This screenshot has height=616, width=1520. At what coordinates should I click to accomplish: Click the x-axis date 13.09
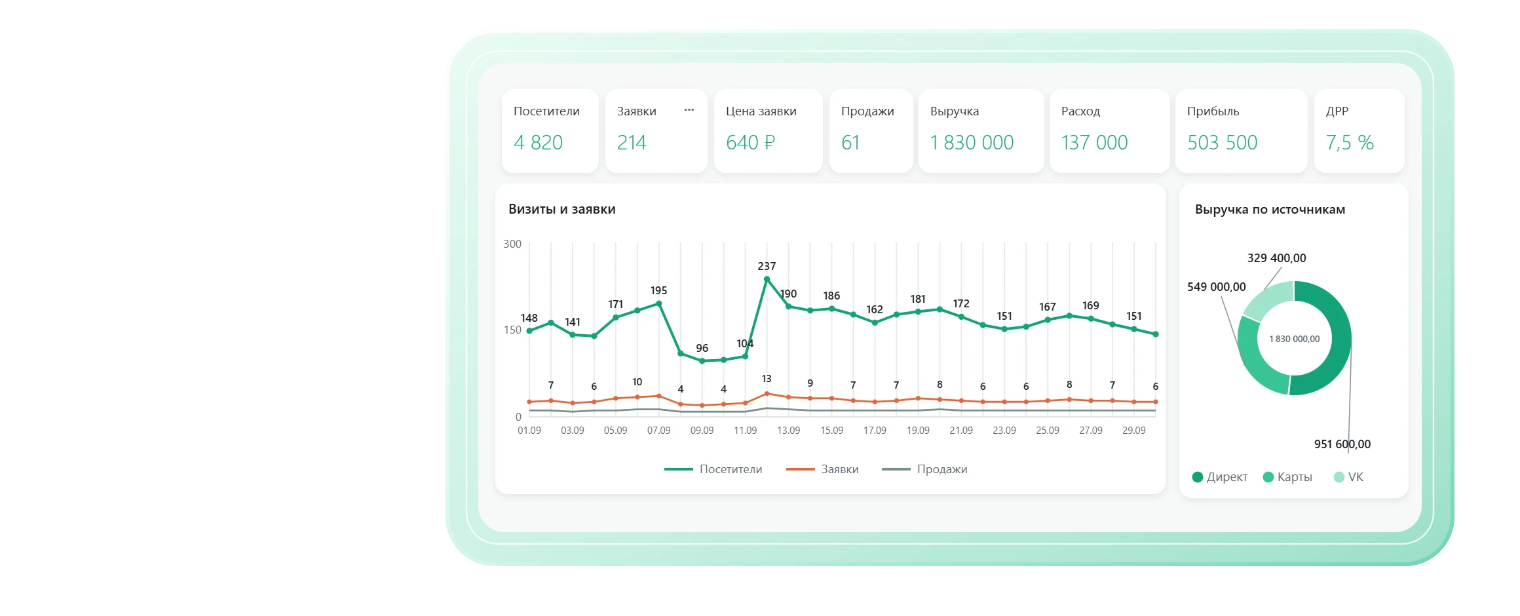point(788,431)
